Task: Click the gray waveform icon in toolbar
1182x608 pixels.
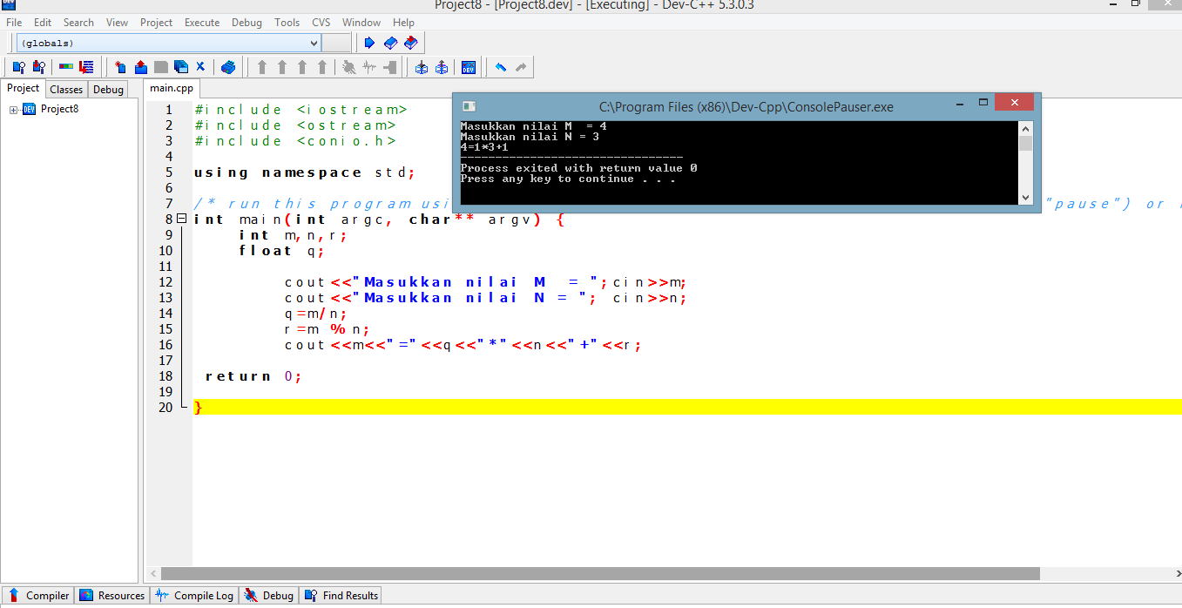Action: (x=369, y=67)
